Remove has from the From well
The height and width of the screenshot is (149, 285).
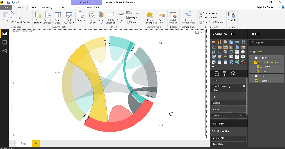point(244,90)
